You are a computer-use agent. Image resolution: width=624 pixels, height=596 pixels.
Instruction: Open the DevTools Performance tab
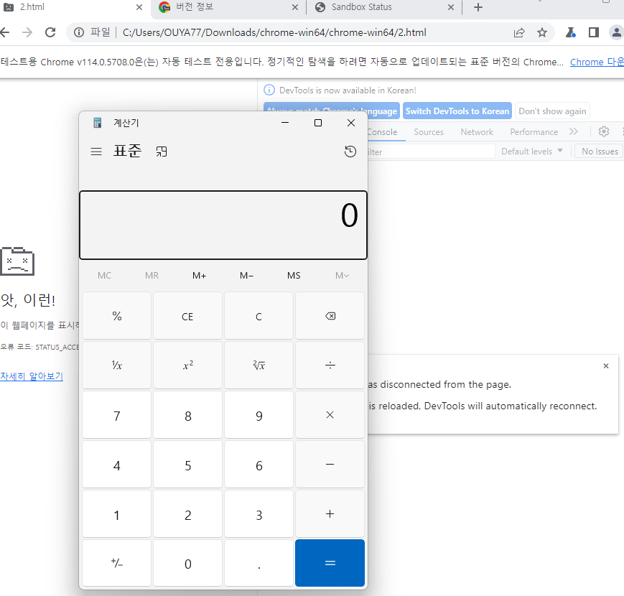point(534,132)
